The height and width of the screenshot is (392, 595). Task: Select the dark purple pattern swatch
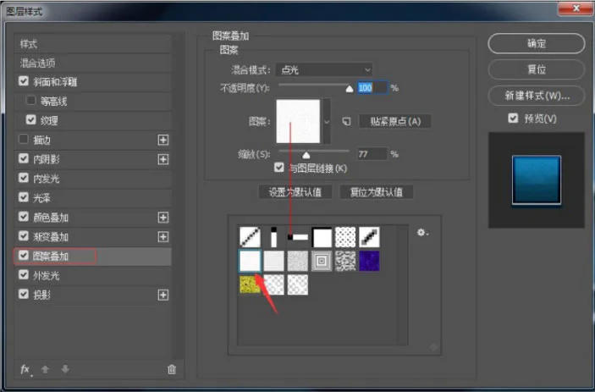tap(369, 261)
